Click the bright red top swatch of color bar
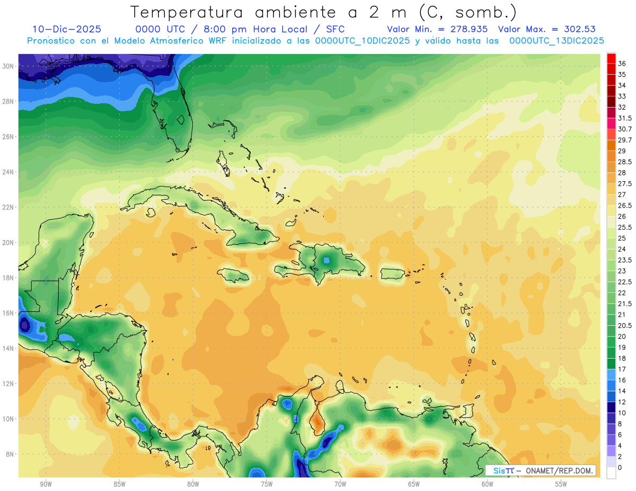Screen dimensions: 636x491 (x=611, y=58)
